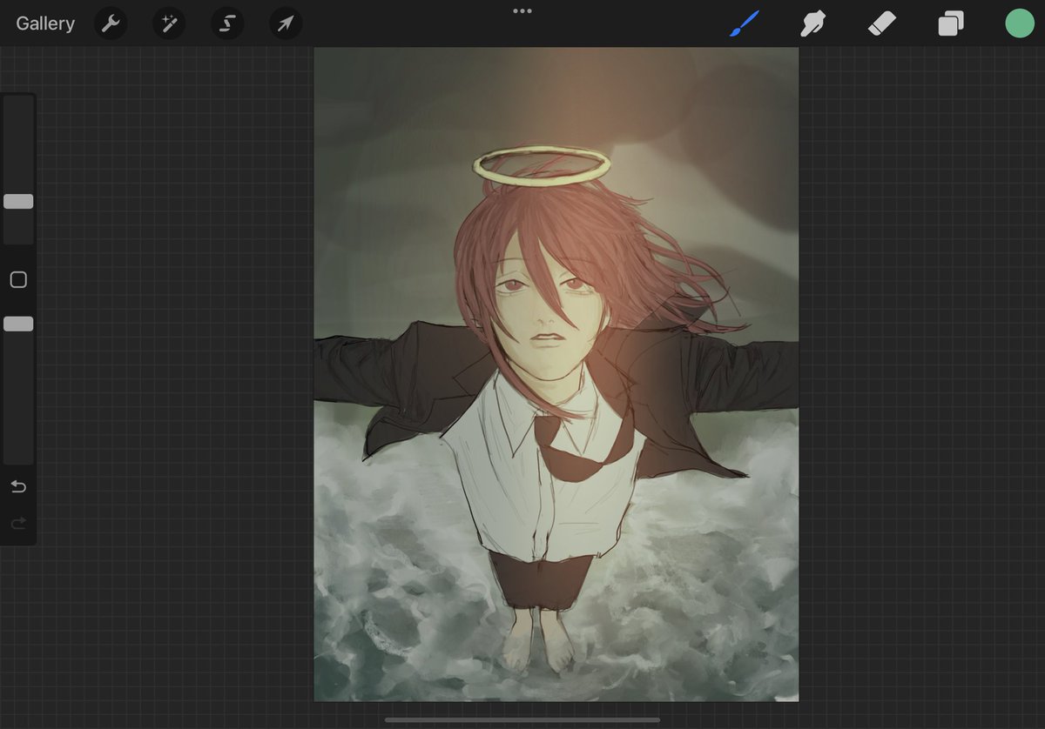Select the Smudge tool

(812, 23)
